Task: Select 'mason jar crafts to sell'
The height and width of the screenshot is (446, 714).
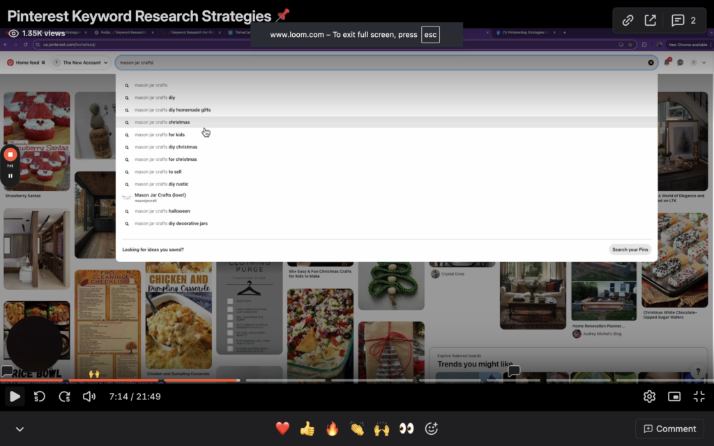Action: (x=386, y=171)
